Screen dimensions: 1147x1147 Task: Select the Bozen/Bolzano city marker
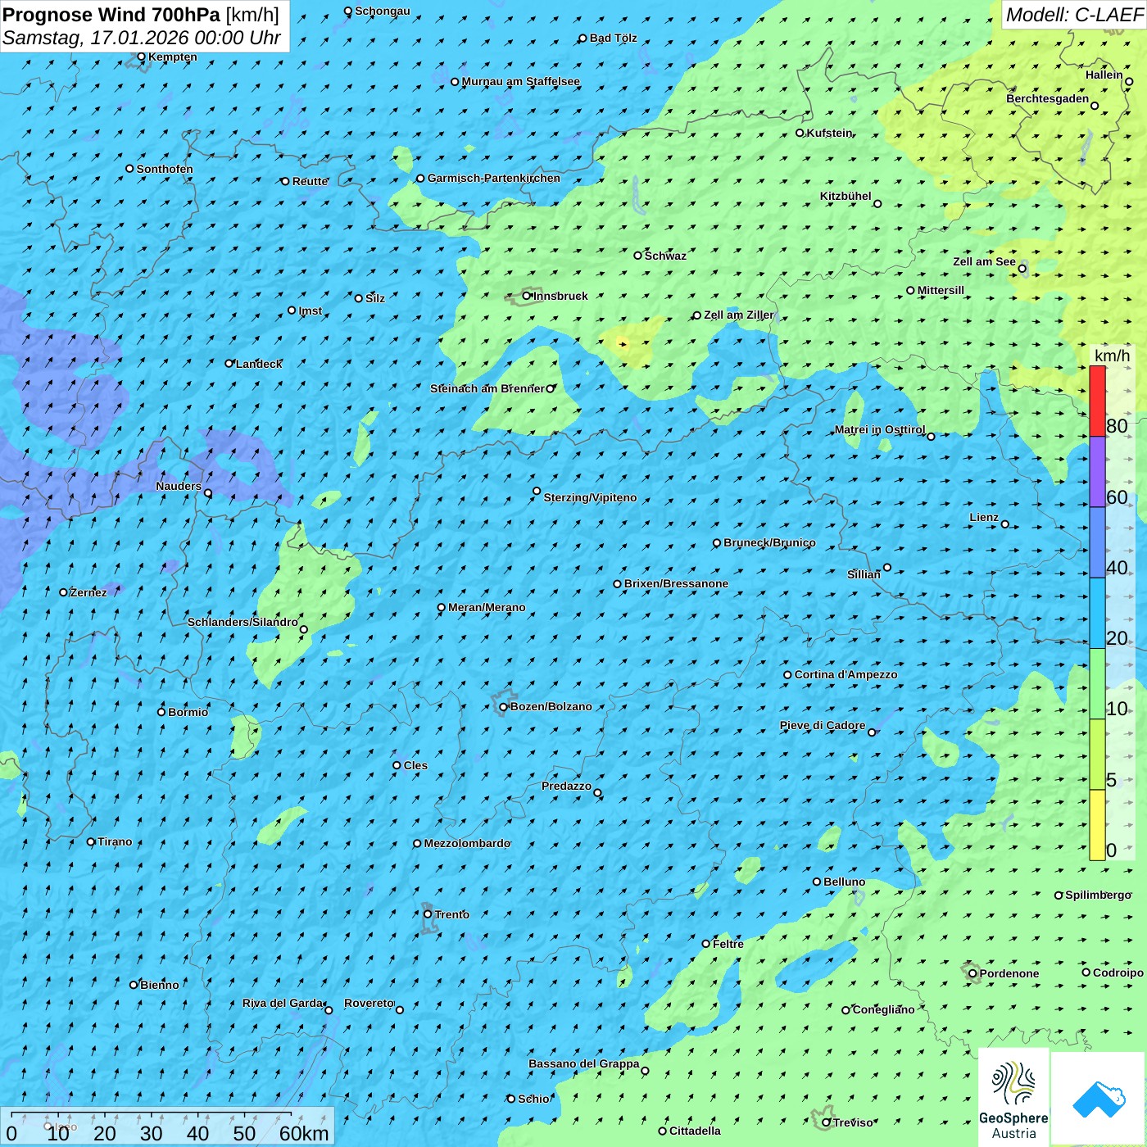click(503, 707)
